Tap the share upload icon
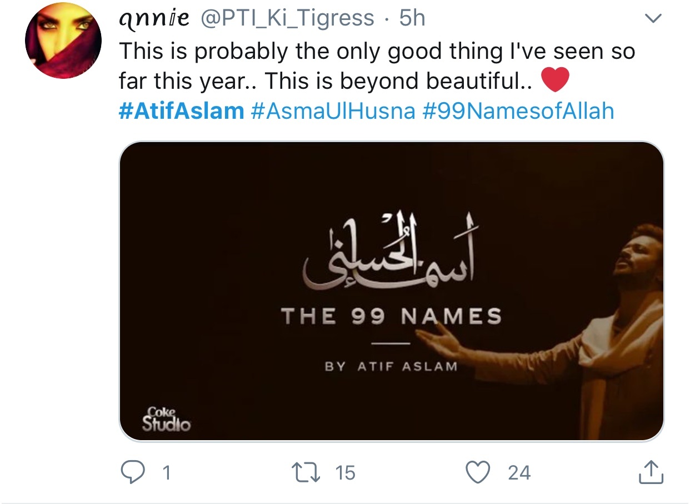Viewport: 690px width, 504px height. click(651, 472)
